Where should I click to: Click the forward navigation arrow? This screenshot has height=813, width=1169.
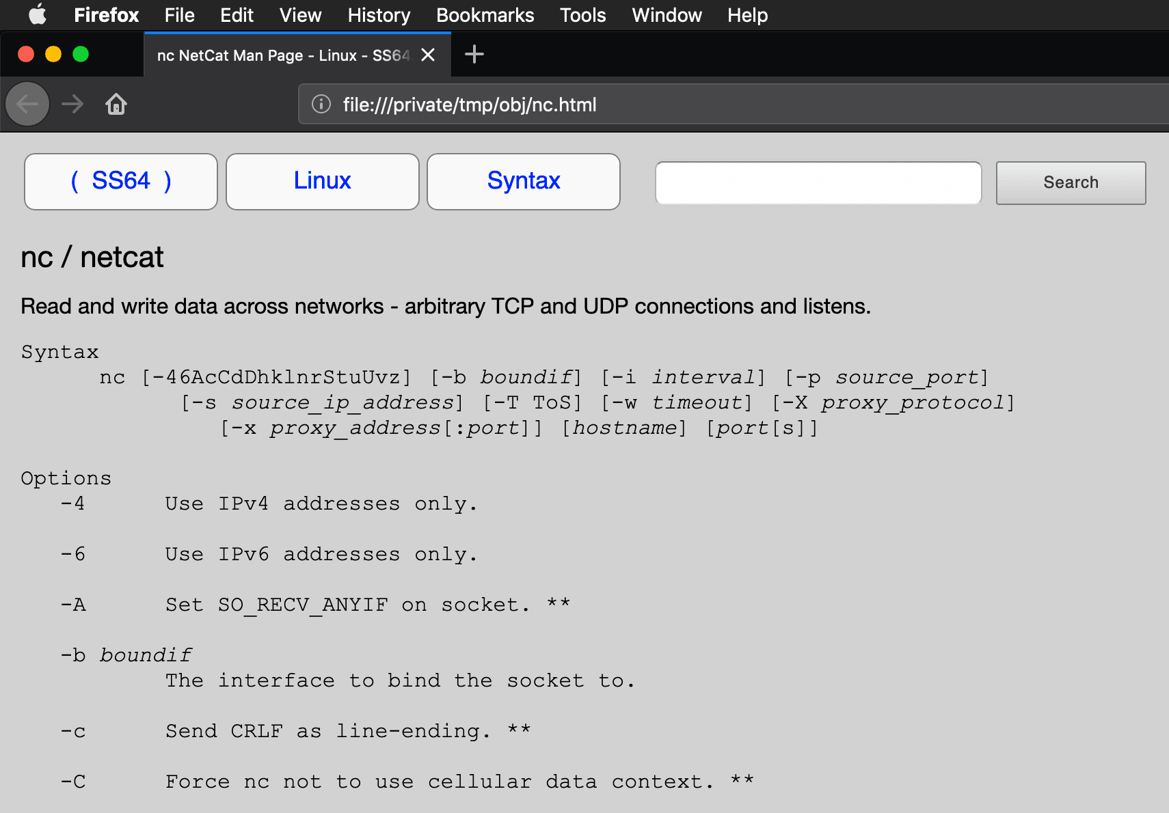tap(72, 104)
